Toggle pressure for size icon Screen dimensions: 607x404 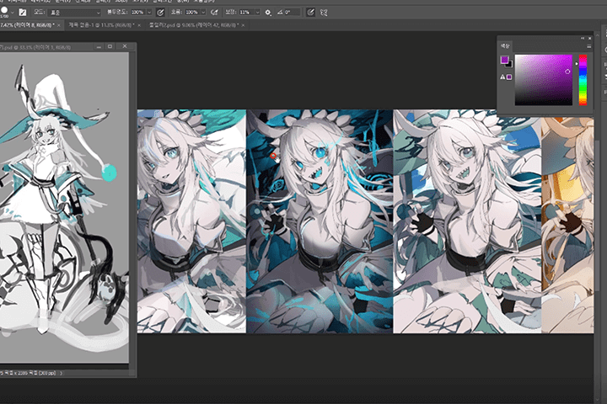310,13
